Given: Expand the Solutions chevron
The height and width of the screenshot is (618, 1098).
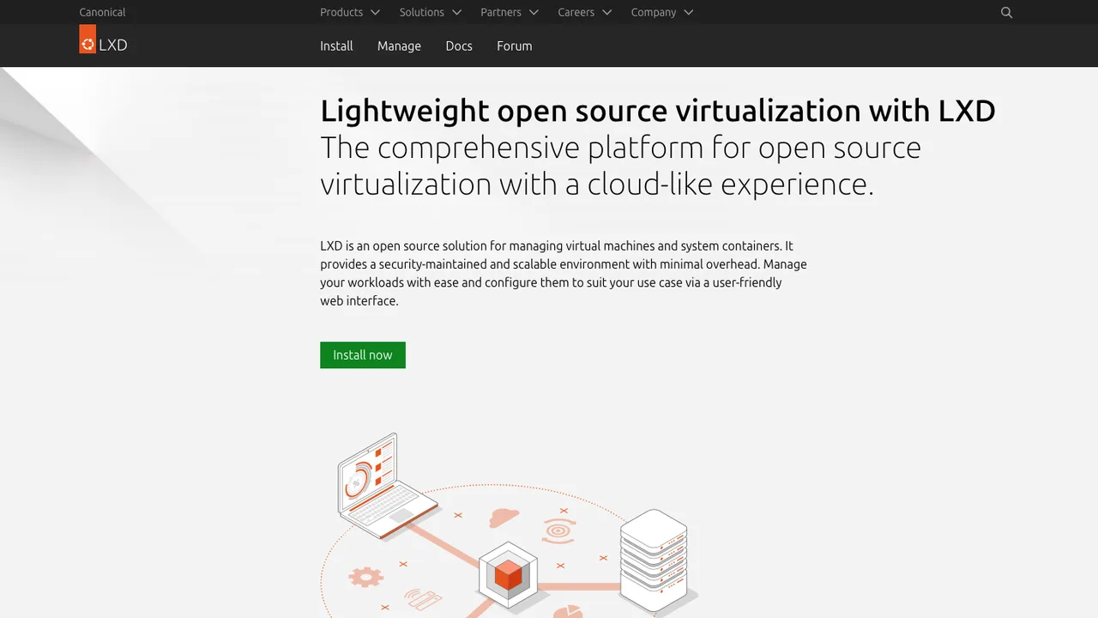Looking at the screenshot, I should coord(456,12).
